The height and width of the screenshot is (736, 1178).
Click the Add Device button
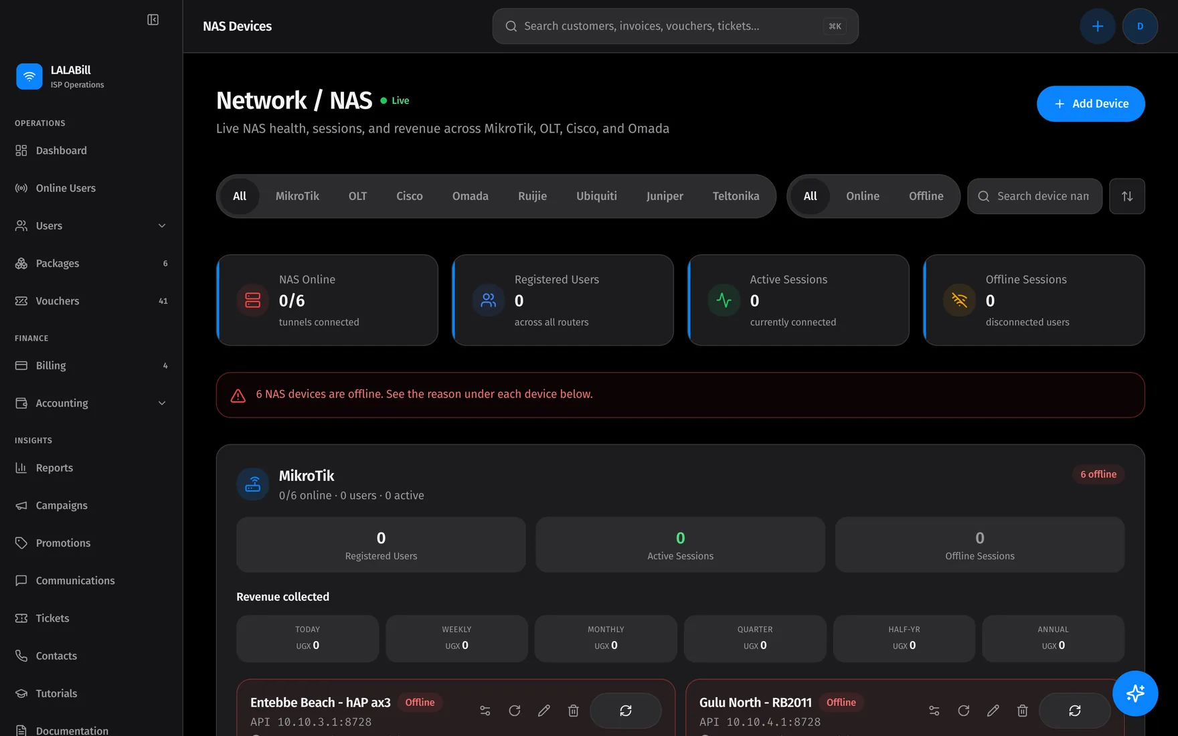(x=1091, y=104)
